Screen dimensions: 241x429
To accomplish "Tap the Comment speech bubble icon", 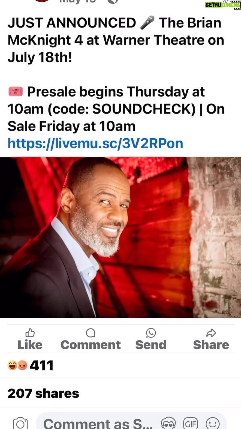I will (91, 333).
